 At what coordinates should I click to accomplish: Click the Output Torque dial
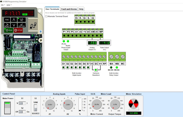point(115,104)
